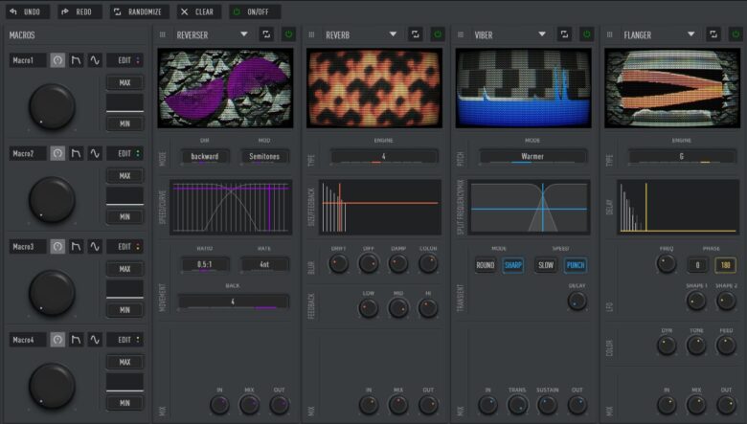Open the Viber Warmer pitch mode selector

pyautogui.click(x=532, y=156)
